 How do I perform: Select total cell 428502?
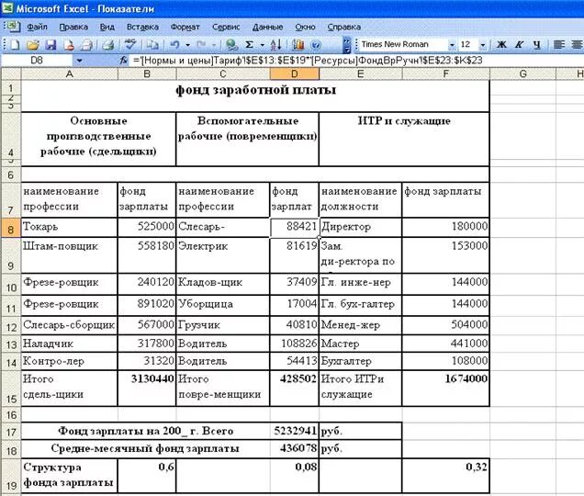294,389
